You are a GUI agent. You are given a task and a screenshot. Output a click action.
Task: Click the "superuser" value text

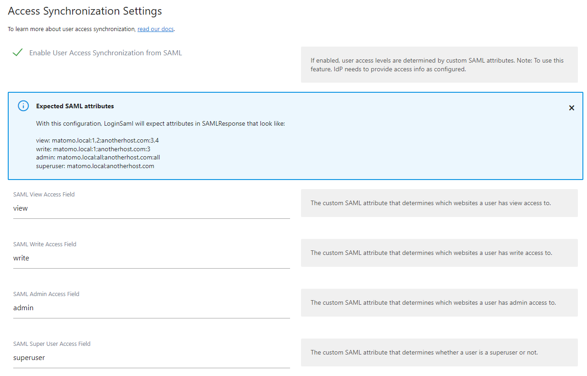point(29,357)
